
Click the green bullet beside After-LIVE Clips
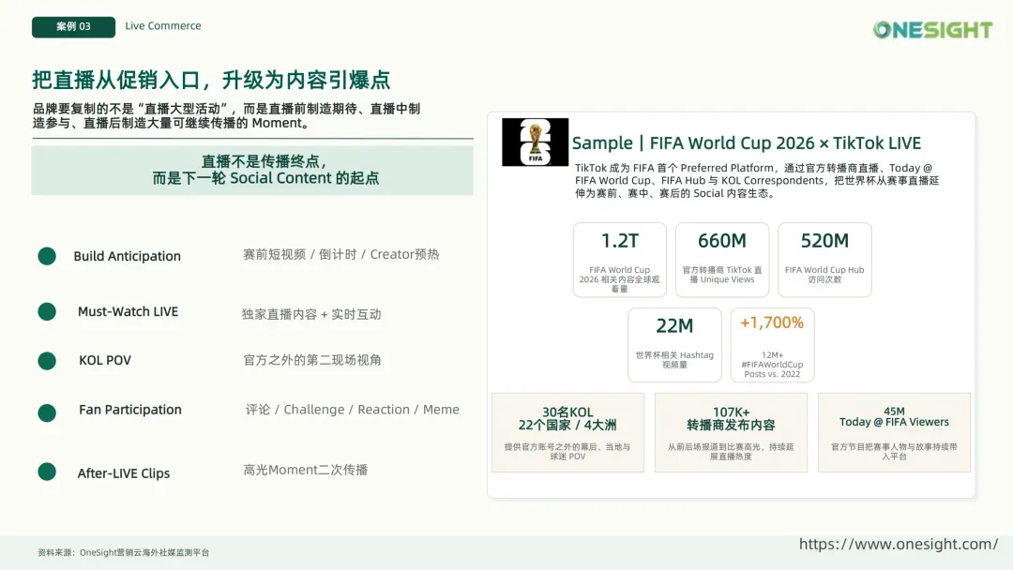coord(47,472)
